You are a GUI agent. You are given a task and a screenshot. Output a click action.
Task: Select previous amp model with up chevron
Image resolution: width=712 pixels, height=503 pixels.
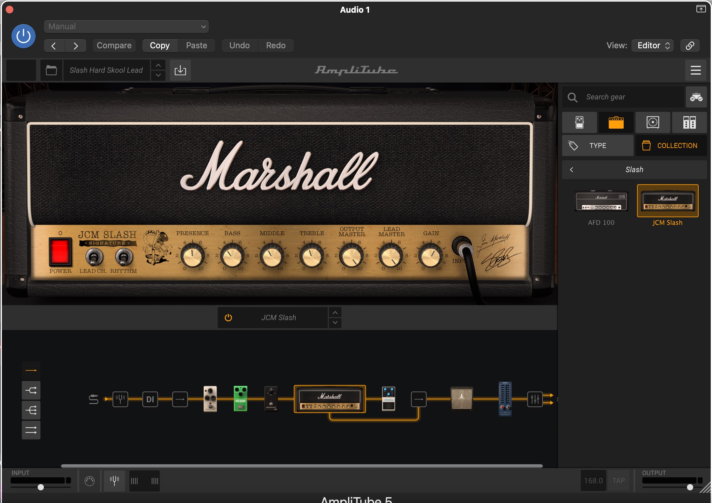[x=335, y=312]
